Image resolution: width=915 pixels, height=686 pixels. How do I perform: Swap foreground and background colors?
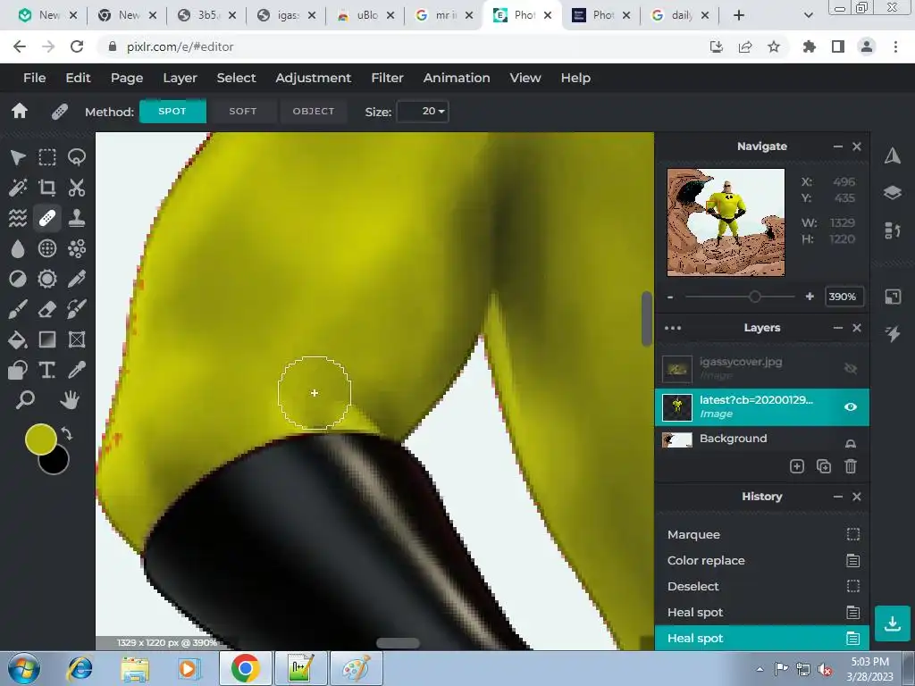coord(66,434)
